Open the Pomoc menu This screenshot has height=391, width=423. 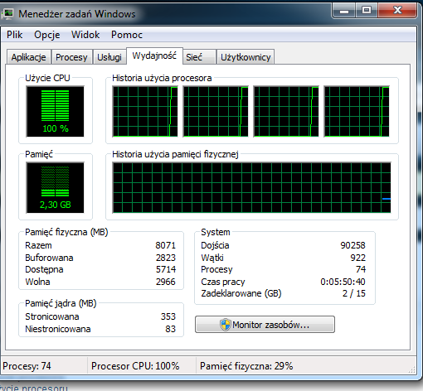click(127, 35)
